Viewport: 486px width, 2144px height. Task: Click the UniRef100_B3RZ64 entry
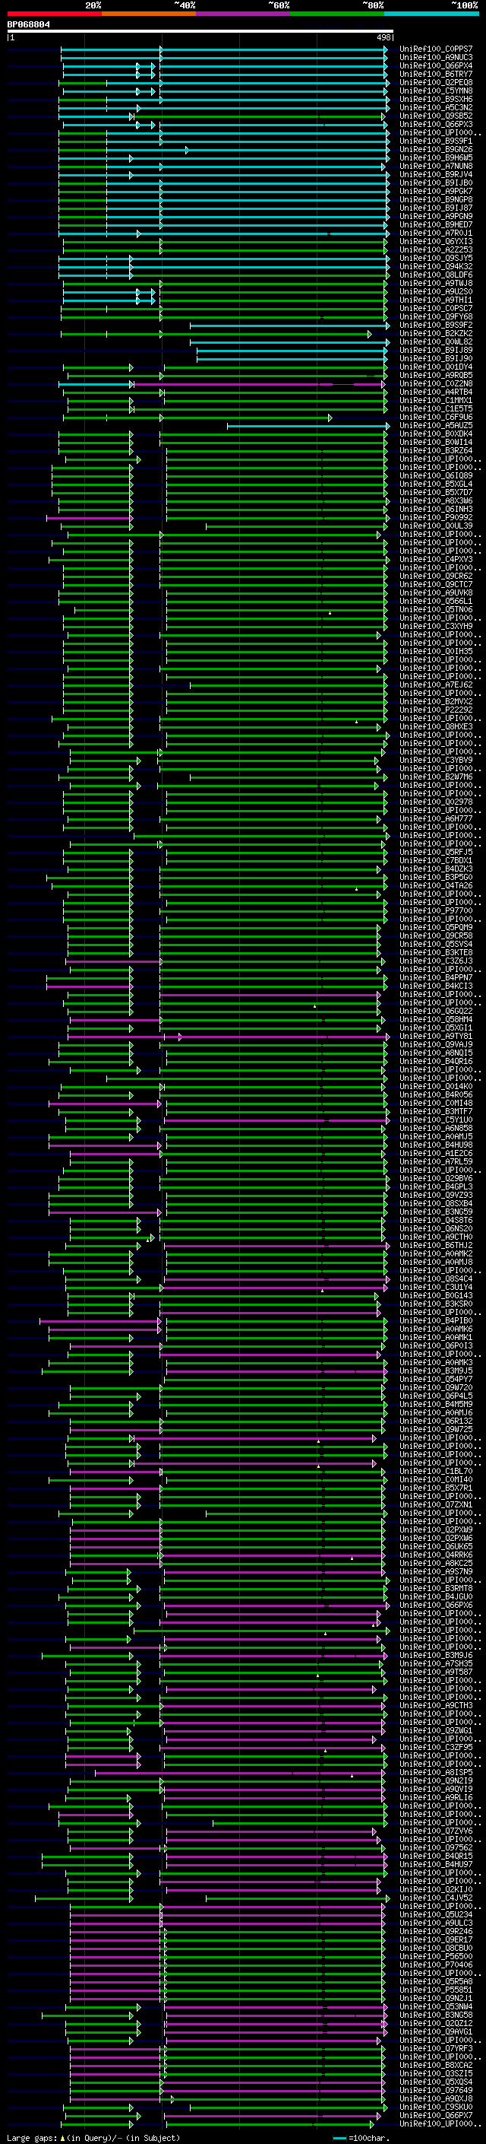pos(436,451)
